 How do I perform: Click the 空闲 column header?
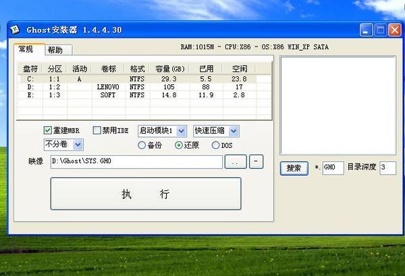pos(239,69)
